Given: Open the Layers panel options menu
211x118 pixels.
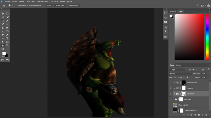Looking at the screenshot, I should pyautogui.click(x=210, y=65).
